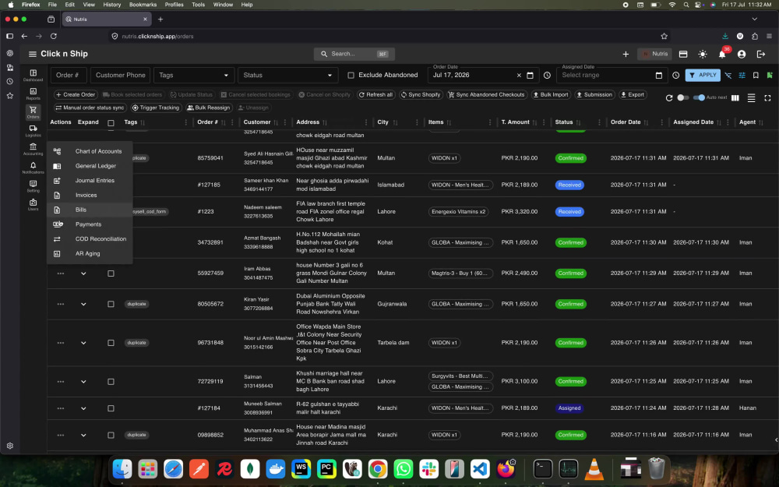The image size is (779, 487).
Task: Clear filters using the crossed filter icon
Action: tap(728, 75)
